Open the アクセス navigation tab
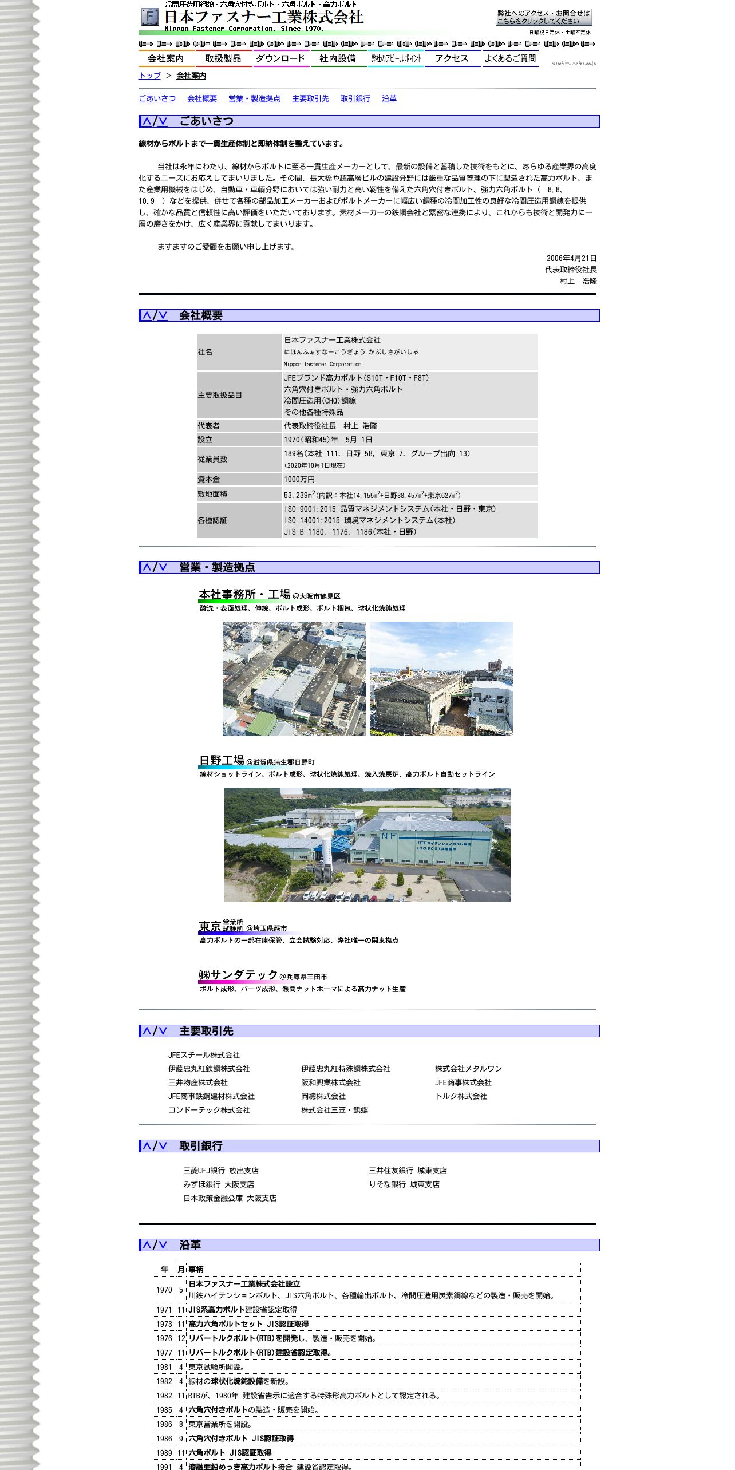Image resolution: width=735 pixels, height=1470 pixels. click(452, 58)
